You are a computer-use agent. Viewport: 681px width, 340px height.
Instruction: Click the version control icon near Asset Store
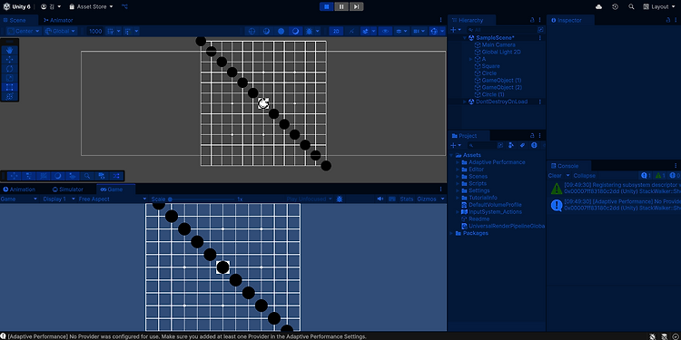click(124, 6)
